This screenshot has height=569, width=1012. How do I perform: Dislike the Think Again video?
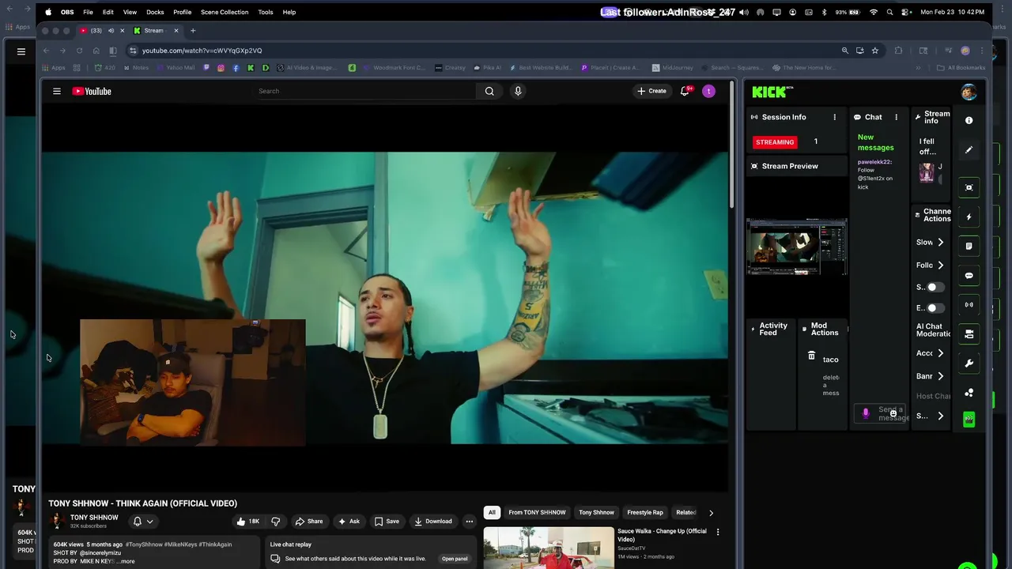[275, 522]
